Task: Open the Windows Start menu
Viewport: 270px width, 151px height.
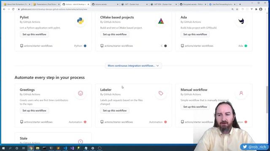Action: pyautogui.click(x=3, y=148)
